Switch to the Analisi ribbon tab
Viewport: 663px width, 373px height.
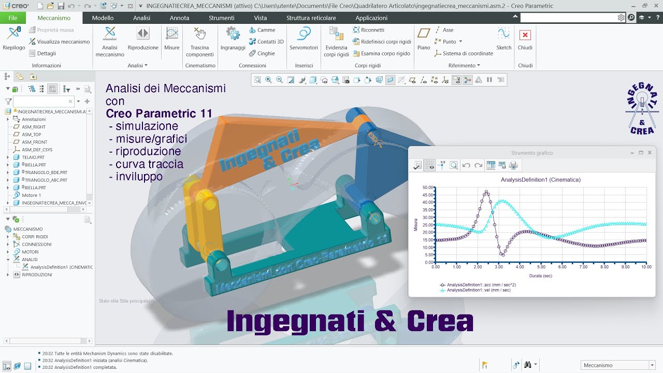[x=141, y=18]
